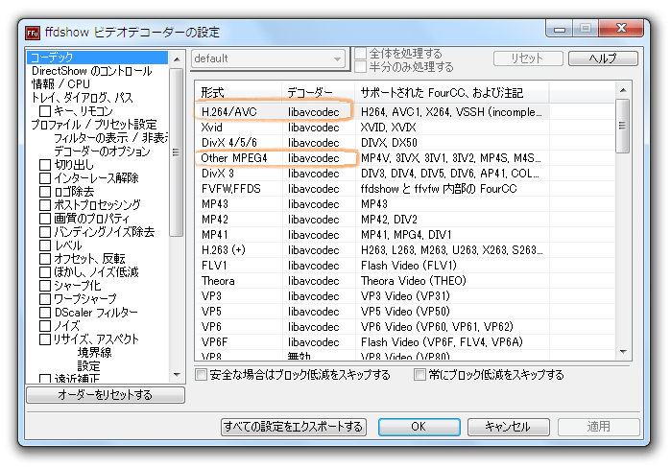Select the FVFW,FFDS row
This screenshot has height=467, width=671.
[x=371, y=189]
